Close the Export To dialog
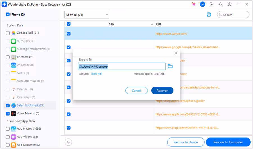 pyautogui.click(x=176, y=53)
